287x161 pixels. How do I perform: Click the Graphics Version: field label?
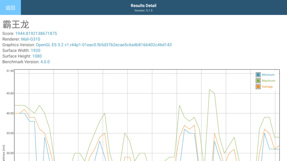pos(18,45)
